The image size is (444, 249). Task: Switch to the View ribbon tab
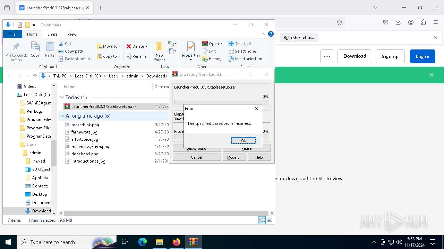[x=72, y=34]
